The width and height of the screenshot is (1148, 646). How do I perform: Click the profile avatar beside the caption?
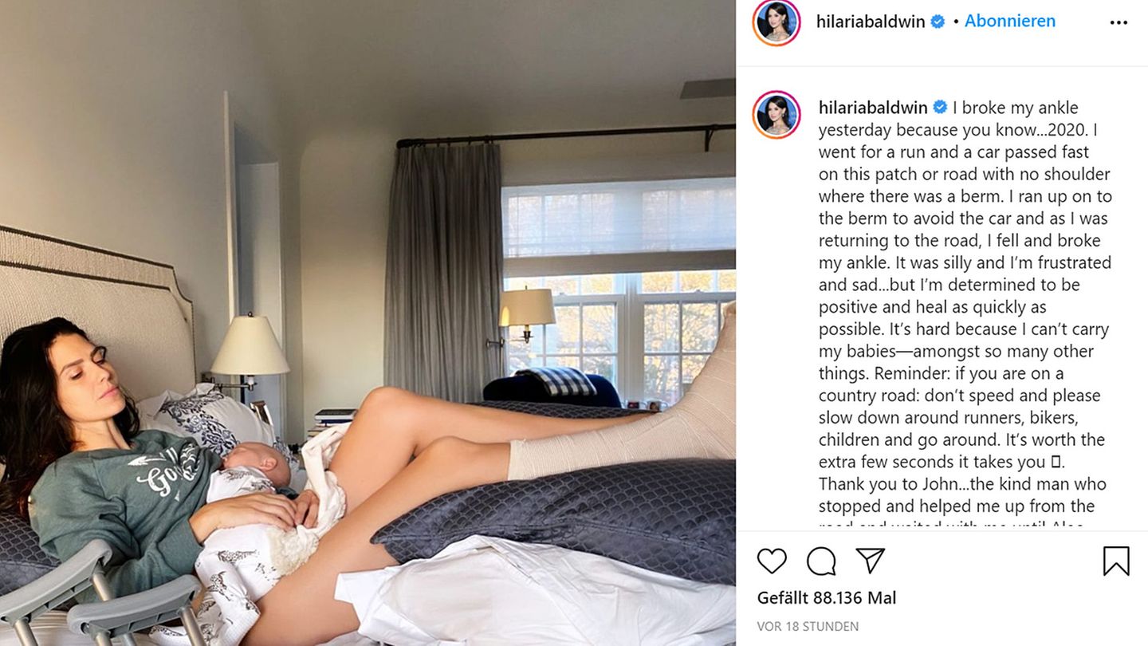(776, 114)
